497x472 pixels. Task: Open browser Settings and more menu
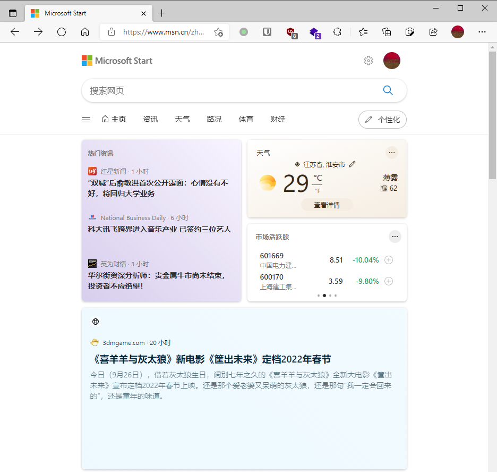pos(482,32)
